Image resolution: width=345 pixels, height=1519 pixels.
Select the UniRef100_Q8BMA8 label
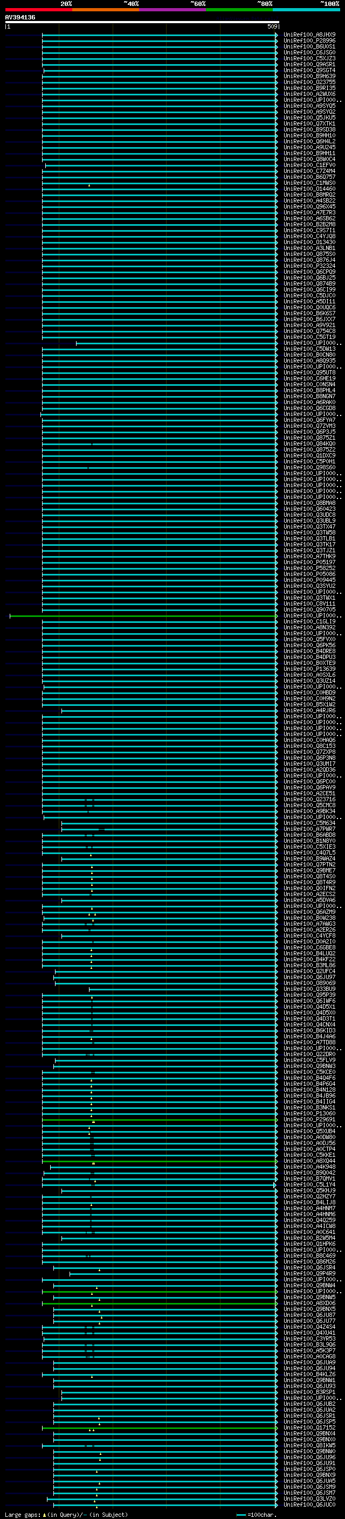tap(309, 503)
